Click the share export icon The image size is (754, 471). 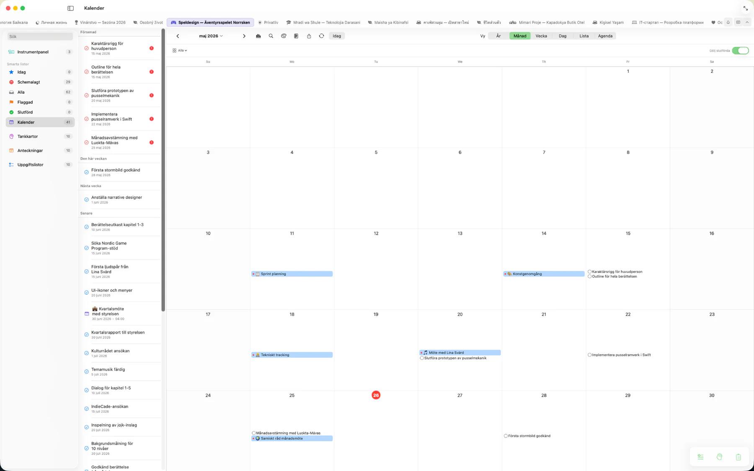click(x=309, y=36)
